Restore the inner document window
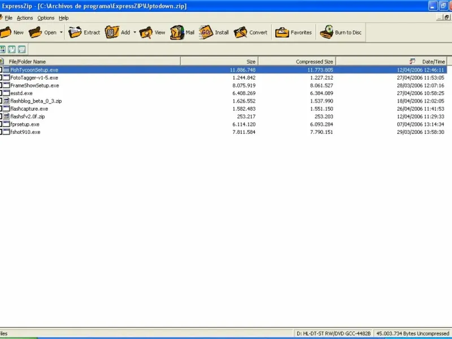The image size is (452, 339). pos(446,18)
